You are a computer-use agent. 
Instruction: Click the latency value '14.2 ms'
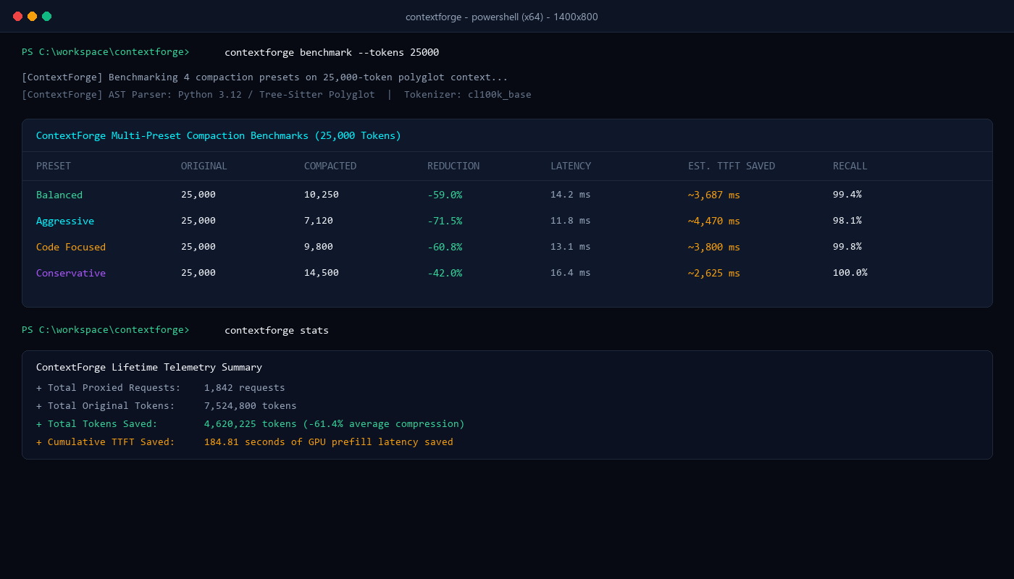point(571,195)
